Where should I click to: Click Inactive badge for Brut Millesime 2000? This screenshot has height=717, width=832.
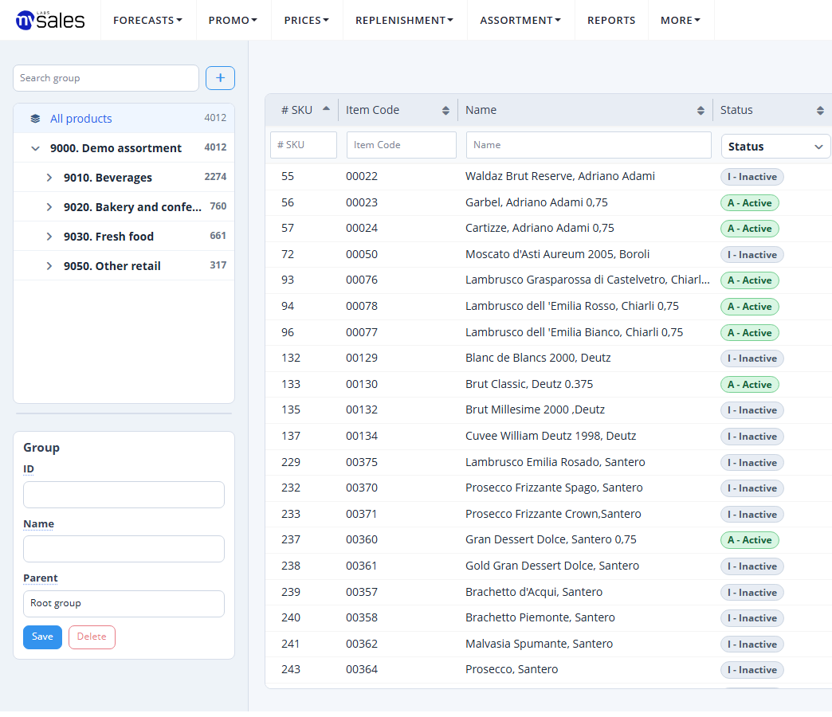[x=752, y=410]
